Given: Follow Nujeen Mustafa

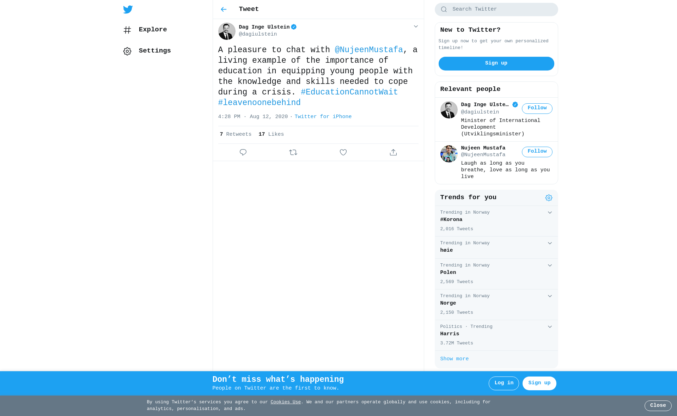Looking at the screenshot, I should pyautogui.click(x=537, y=152).
